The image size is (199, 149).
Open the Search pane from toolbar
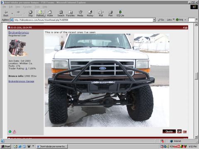tap(61, 14)
